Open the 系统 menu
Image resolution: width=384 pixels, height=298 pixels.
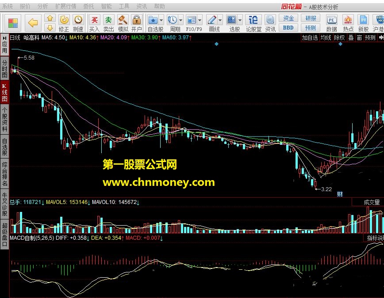pos(7,6)
